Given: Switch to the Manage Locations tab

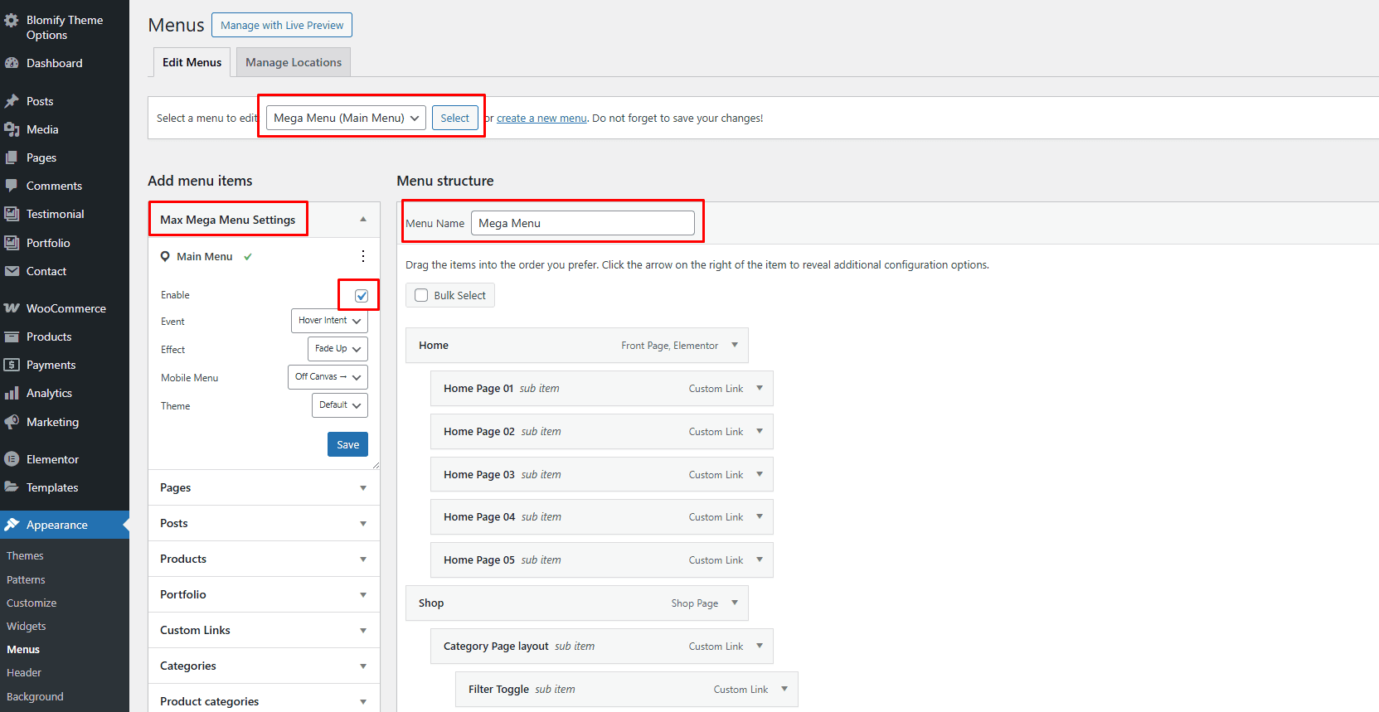Looking at the screenshot, I should pos(294,62).
